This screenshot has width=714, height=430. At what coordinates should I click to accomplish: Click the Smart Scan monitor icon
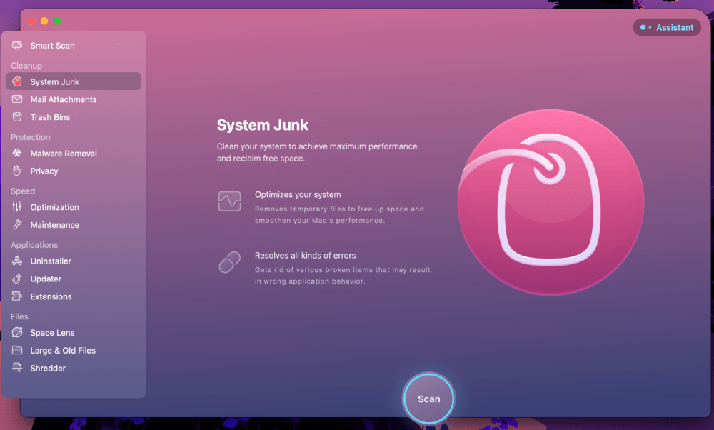17,45
